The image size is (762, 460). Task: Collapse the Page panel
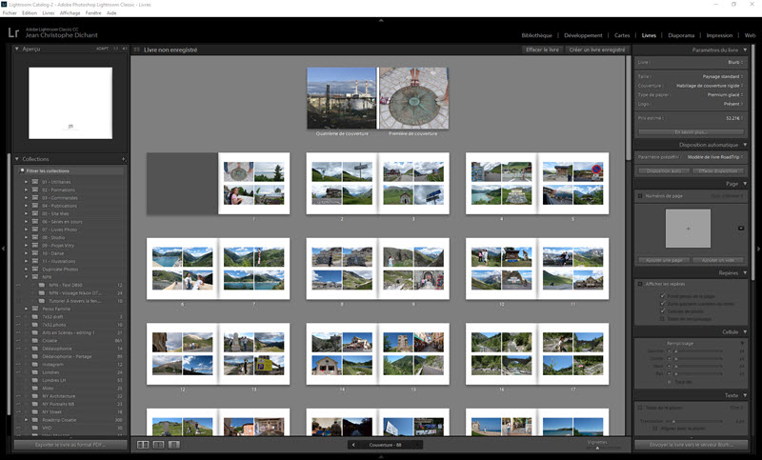coord(745,184)
